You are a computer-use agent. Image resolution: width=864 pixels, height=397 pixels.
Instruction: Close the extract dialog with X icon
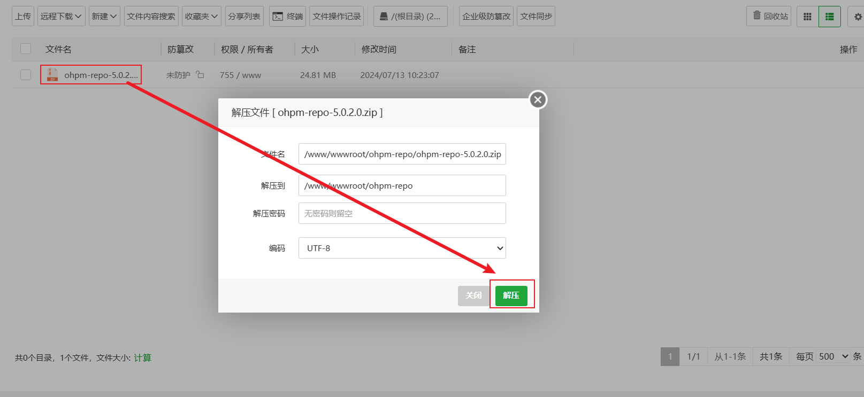tap(538, 99)
